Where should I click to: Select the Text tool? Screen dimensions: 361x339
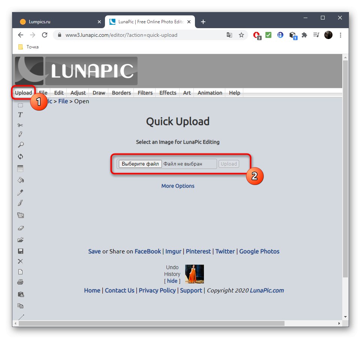point(20,115)
